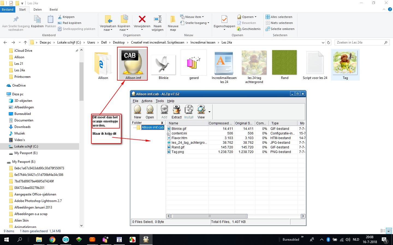Select Tag.png in the ALZip file list
The image size is (393, 245).
pos(178,152)
